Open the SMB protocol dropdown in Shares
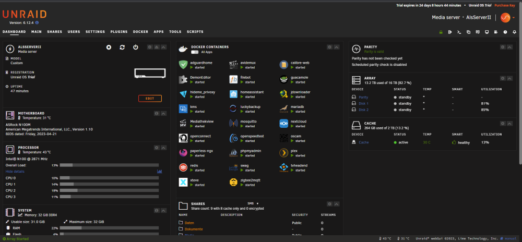522x242 pixels. [253, 203]
